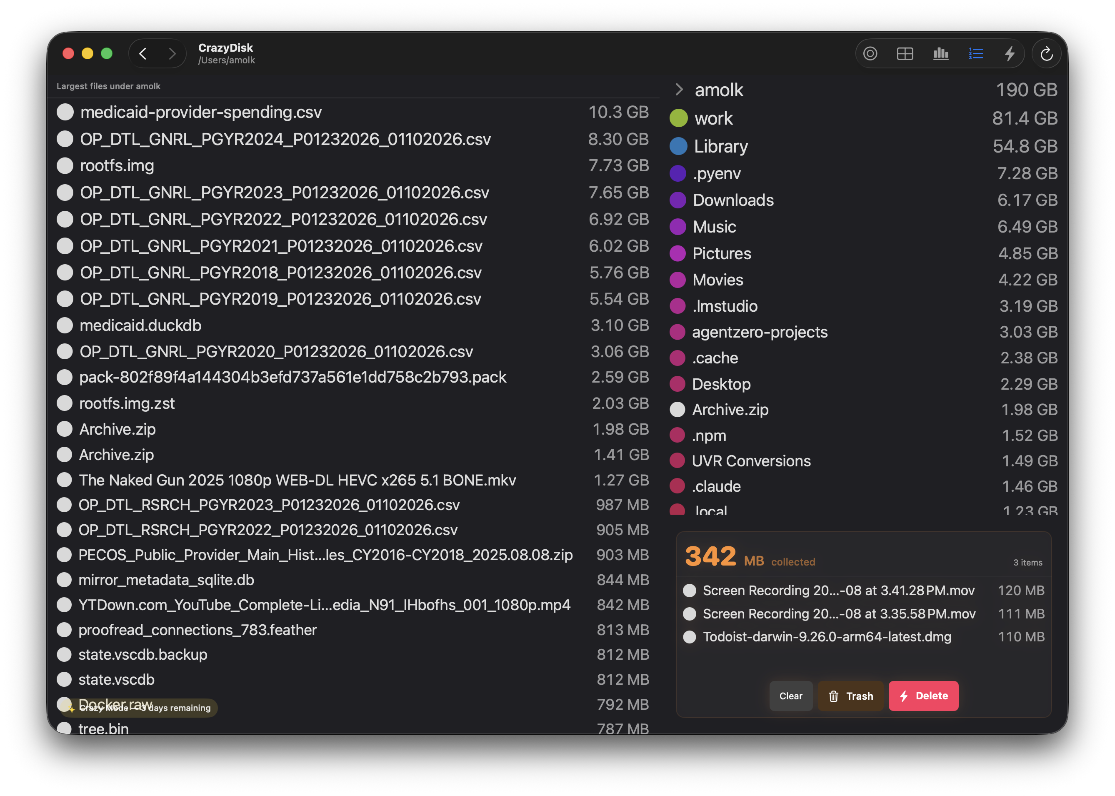Open Archive.zip entry in the sidebar
The width and height of the screenshot is (1115, 796).
(730, 409)
